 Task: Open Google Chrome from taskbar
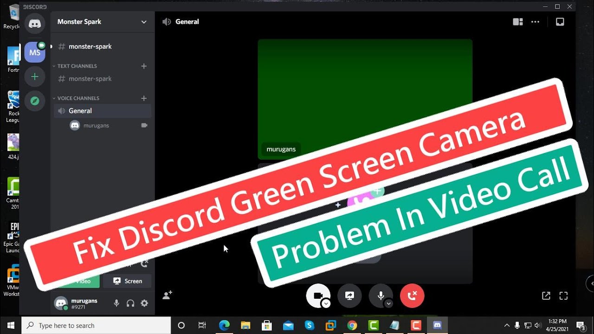(352, 325)
